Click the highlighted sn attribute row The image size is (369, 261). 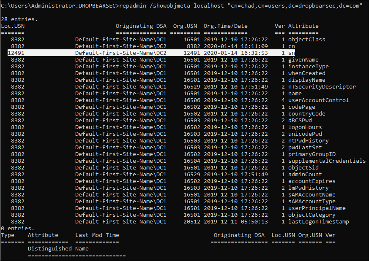151,53
